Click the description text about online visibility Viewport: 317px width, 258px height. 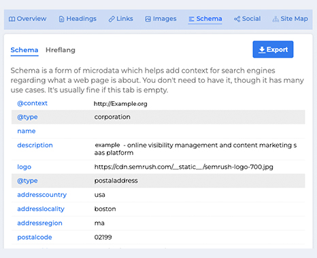point(195,149)
